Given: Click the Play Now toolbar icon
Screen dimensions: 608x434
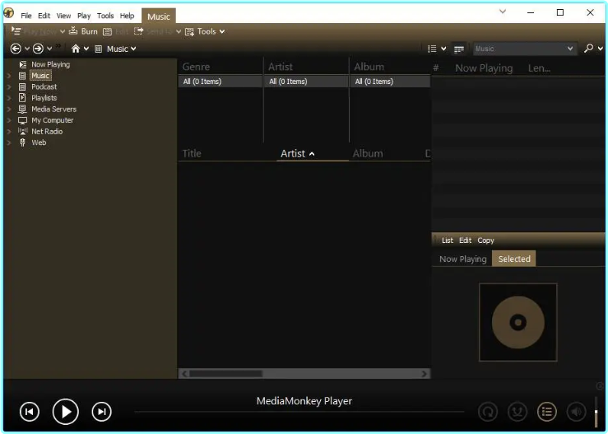Looking at the screenshot, I should tap(16, 31).
